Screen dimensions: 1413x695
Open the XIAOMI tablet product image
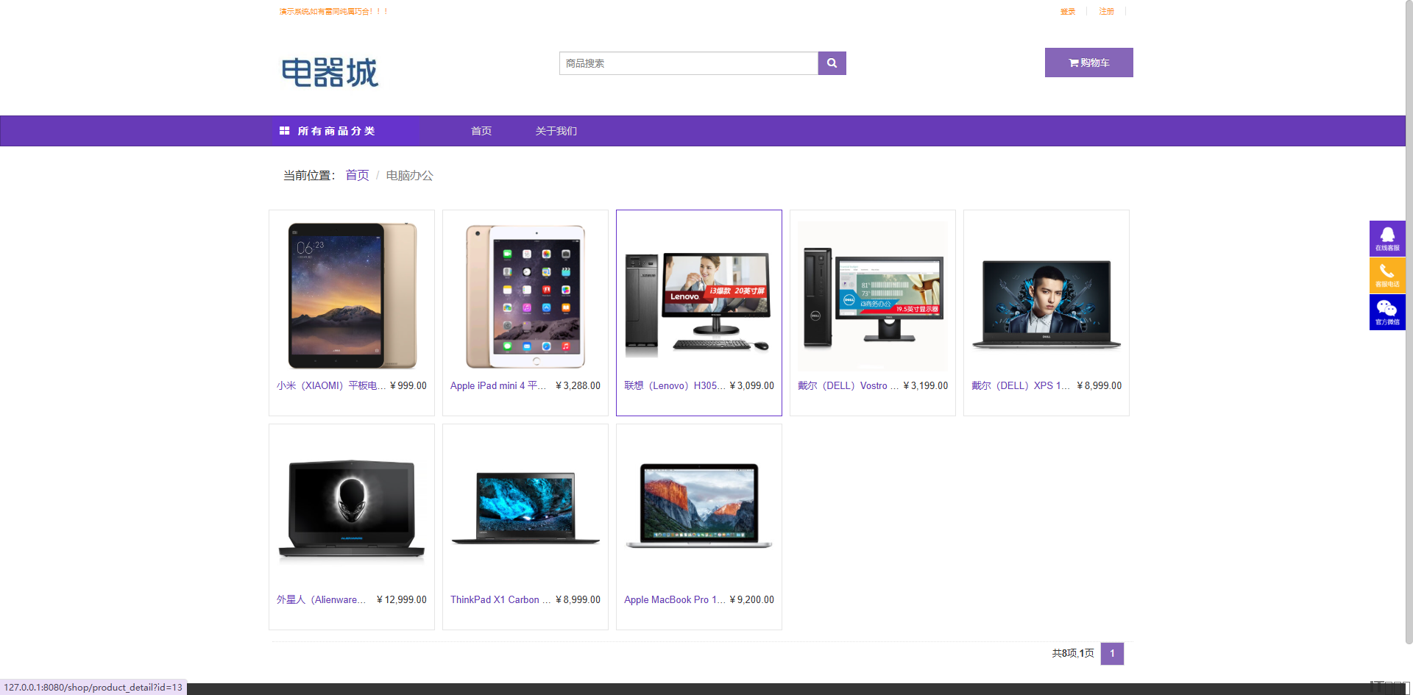pyautogui.click(x=352, y=296)
